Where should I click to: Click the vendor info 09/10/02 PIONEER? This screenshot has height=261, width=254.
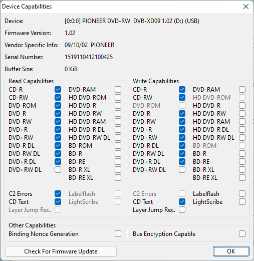[x=89, y=45]
